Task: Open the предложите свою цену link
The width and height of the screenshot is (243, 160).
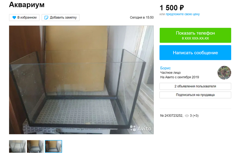Action: click(x=183, y=14)
